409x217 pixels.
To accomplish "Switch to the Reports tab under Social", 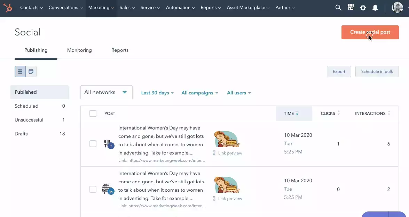I will pos(120,50).
